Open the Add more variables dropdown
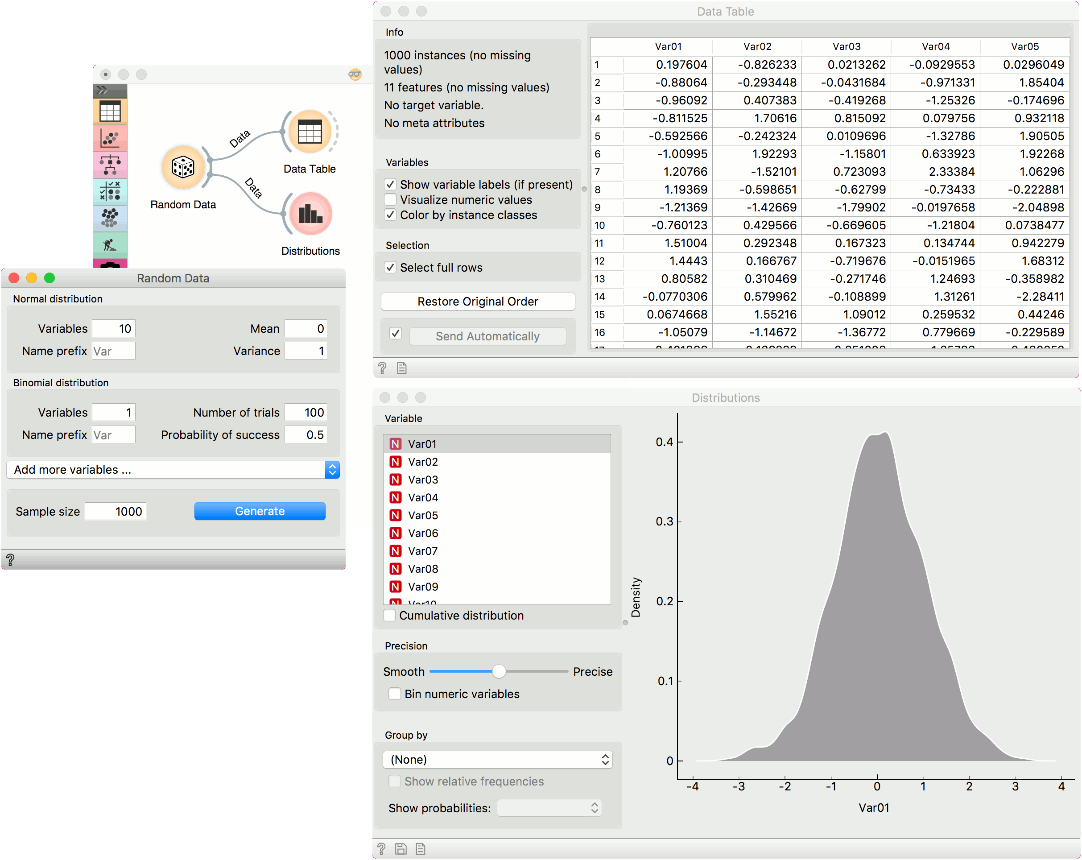 point(173,469)
